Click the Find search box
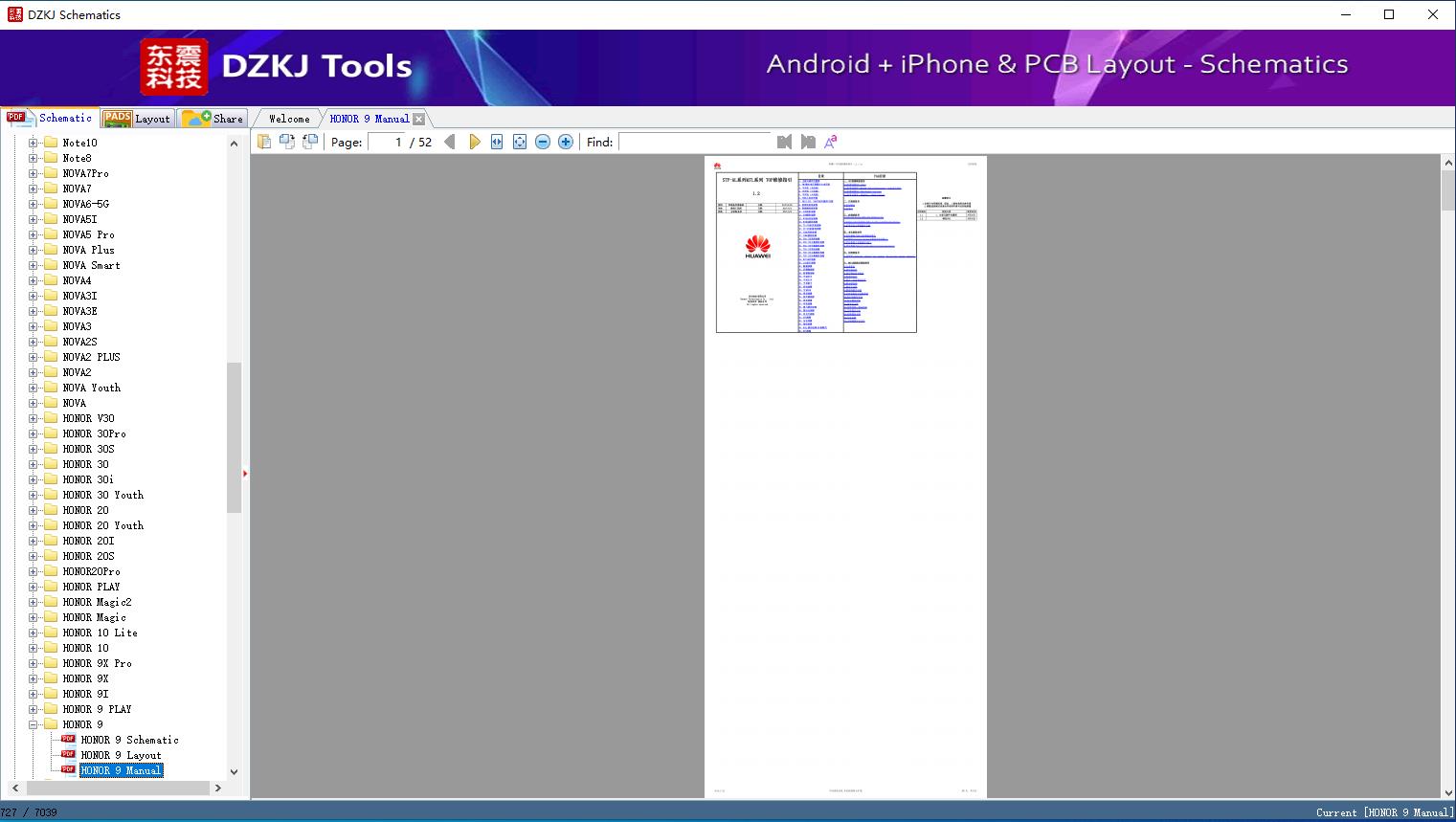 click(x=694, y=142)
